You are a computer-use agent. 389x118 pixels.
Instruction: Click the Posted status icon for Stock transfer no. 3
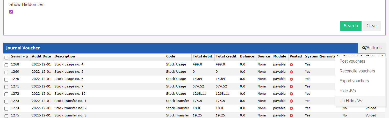[x=291, y=115]
